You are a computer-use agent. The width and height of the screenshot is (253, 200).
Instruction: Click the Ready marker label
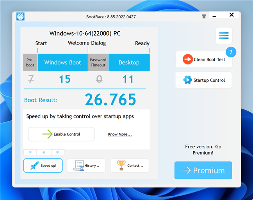(x=142, y=43)
